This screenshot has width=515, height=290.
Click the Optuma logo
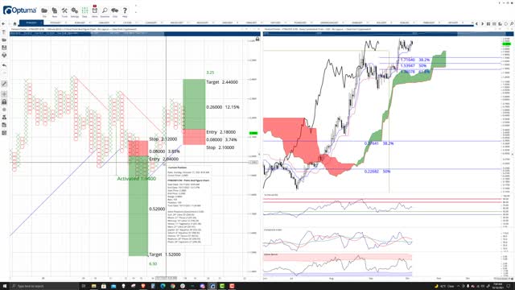click(x=19, y=10)
